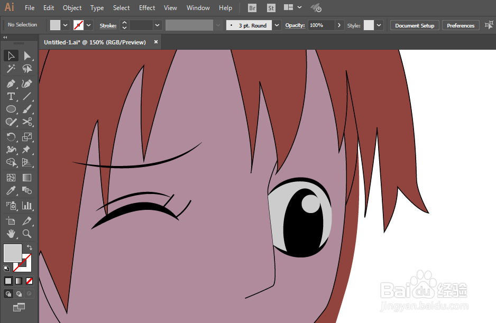Enable Draw Inside mode
The width and height of the screenshot is (496, 323).
29,294
